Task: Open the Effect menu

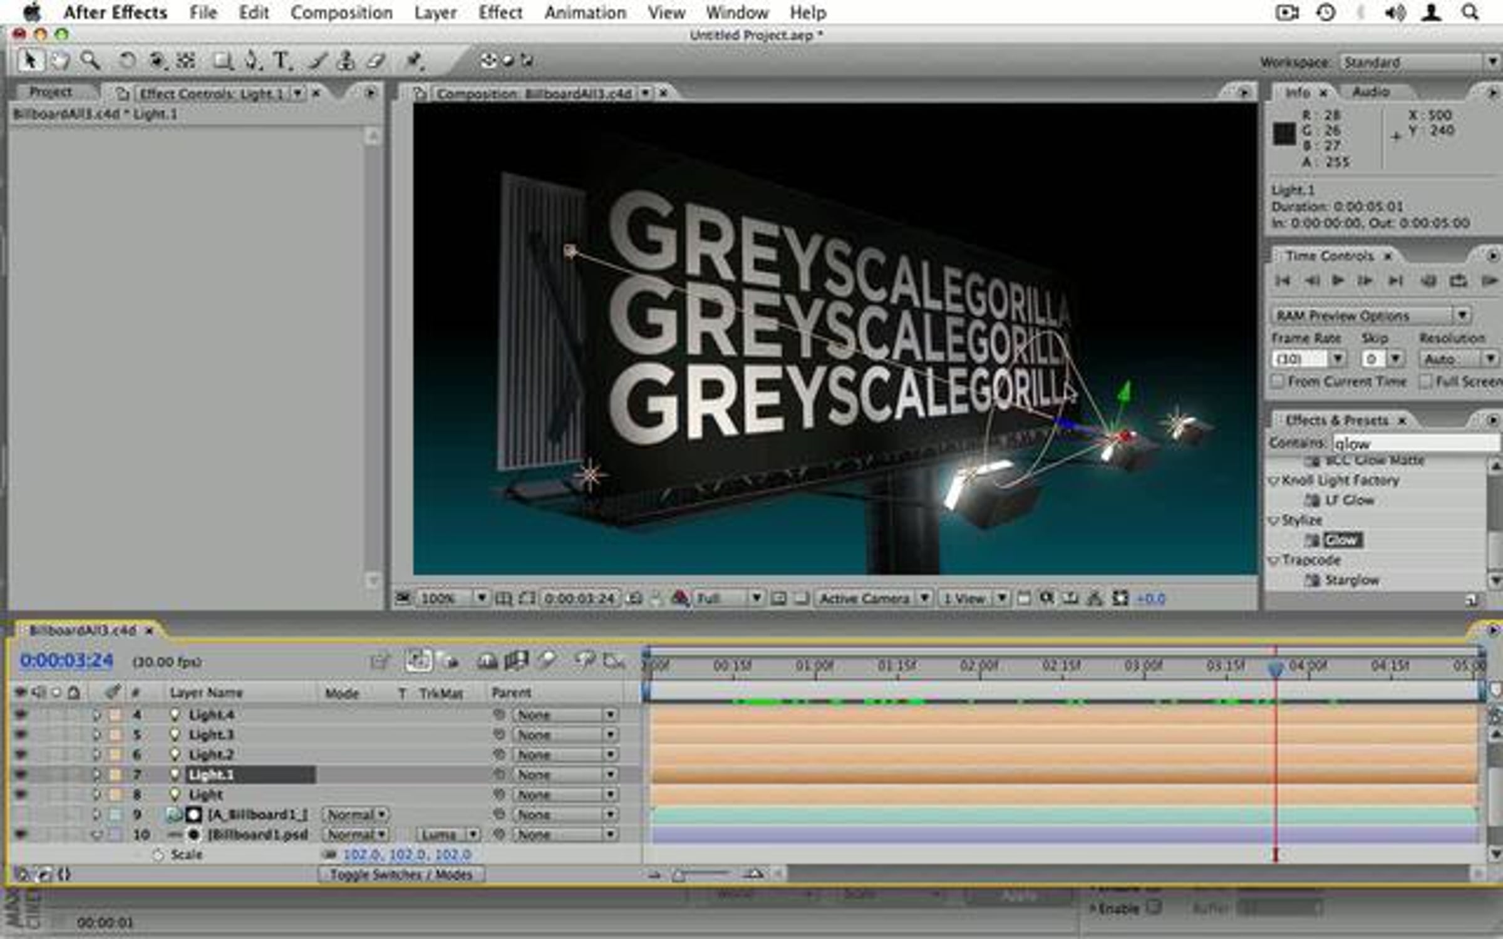Action: coord(500,13)
